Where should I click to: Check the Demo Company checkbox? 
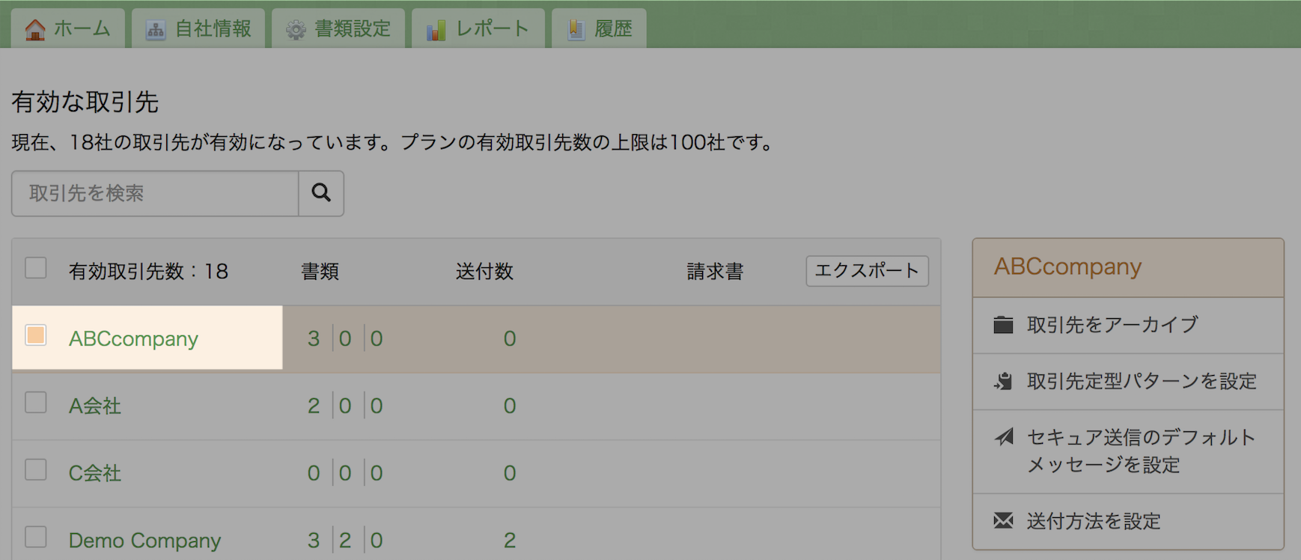click(36, 537)
